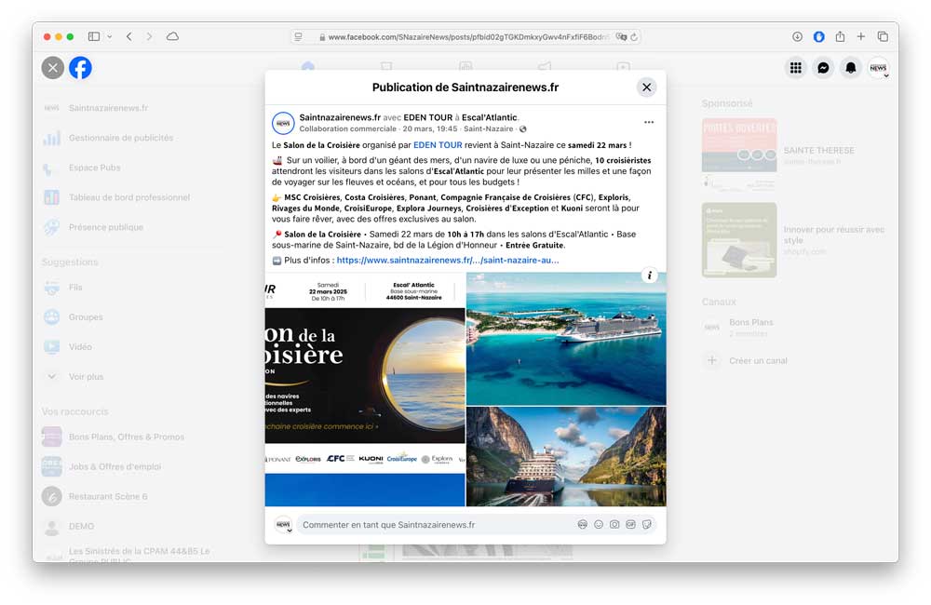Open the Facebook apps grid menu

pos(795,68)
